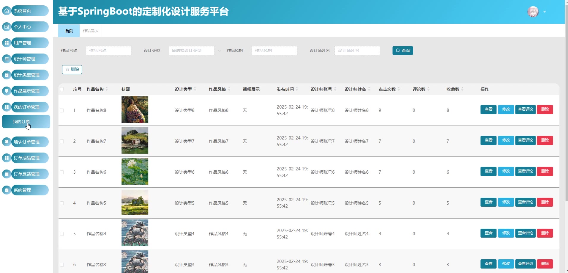Open the 设计类型 select dropdown
The height and width of the screenshot is (273, 568).
click(x=191, y=51)
